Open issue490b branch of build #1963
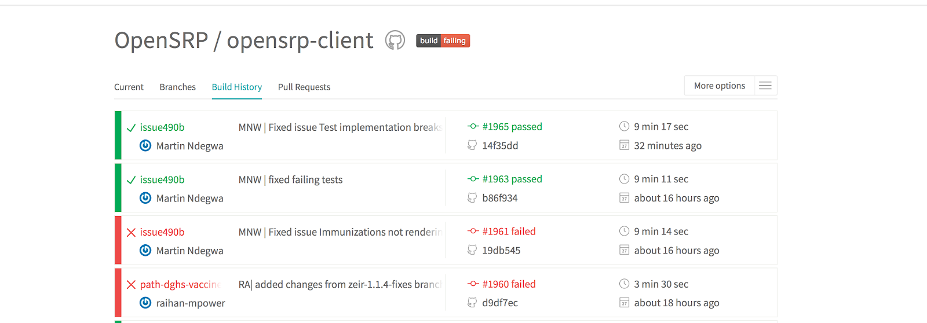The height and width of the screenshot is (323, 927). [x=162, y=179]
